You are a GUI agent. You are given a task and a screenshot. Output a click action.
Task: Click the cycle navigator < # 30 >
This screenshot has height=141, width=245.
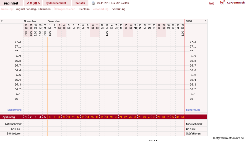(x=33, y=3)
